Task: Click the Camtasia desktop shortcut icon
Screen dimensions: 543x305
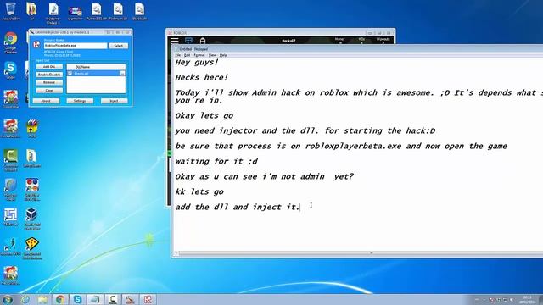Action: (10, 160)
